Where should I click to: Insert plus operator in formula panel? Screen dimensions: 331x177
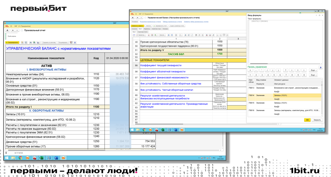[x=250, y=70]
